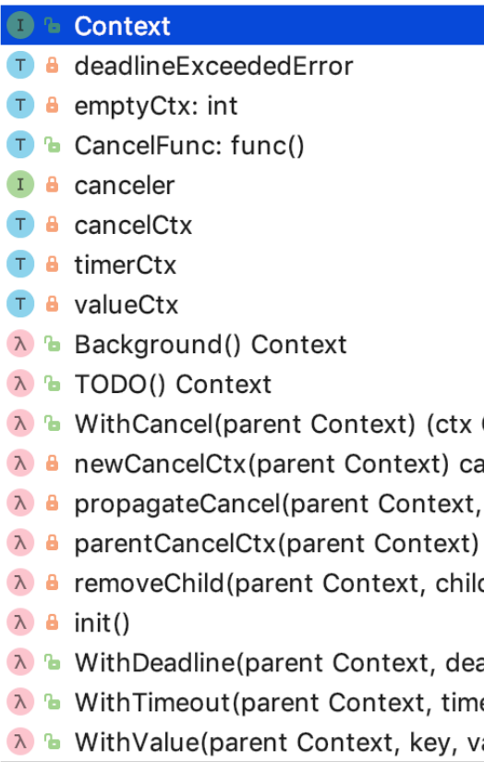Select the removeChild function row

click(x=242, y=584)
